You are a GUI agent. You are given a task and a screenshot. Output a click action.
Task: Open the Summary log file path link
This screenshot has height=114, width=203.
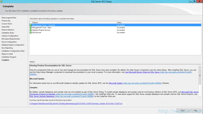coord(76,103)
